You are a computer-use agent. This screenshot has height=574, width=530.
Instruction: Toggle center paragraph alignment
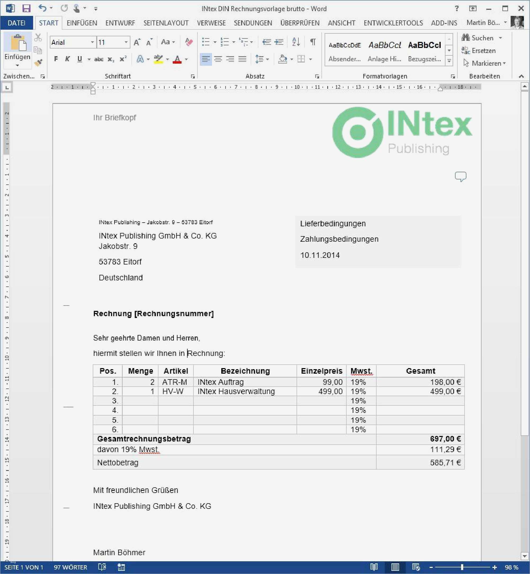click(x=218, y=59)
